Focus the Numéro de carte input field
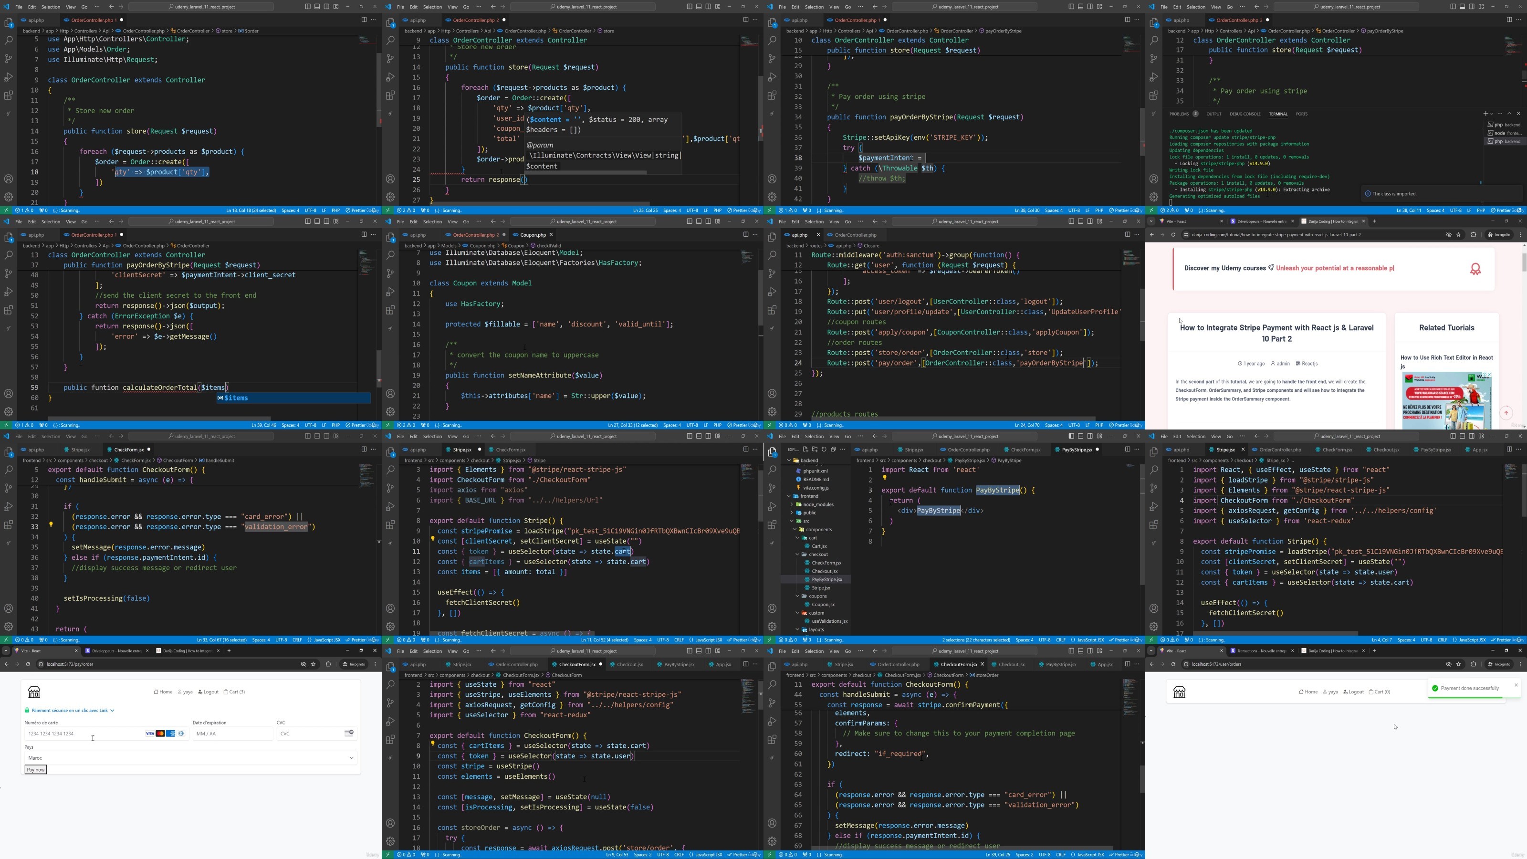Image resolution: width=1527 pixels, height=859 pixels. pyautogui.click(x=107, y=734)
